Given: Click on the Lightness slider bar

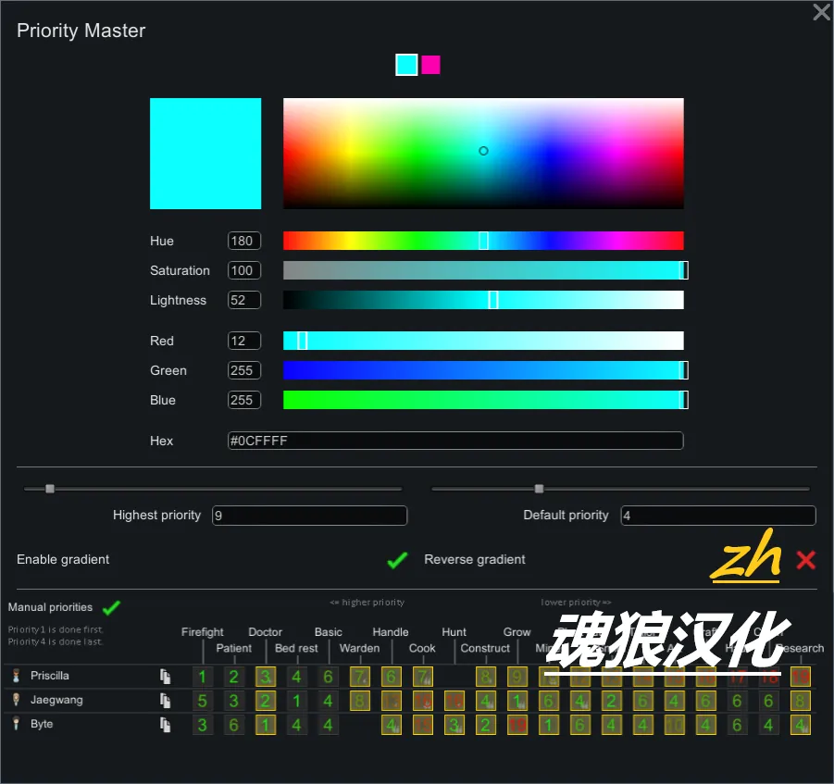Looking at the screenshot, I should [x=483, y=300].
